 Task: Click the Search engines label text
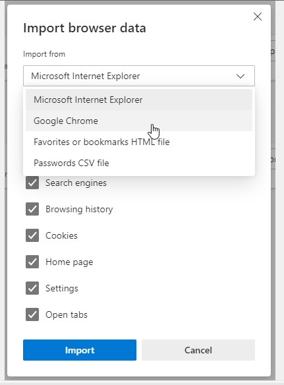click(76, 183)
